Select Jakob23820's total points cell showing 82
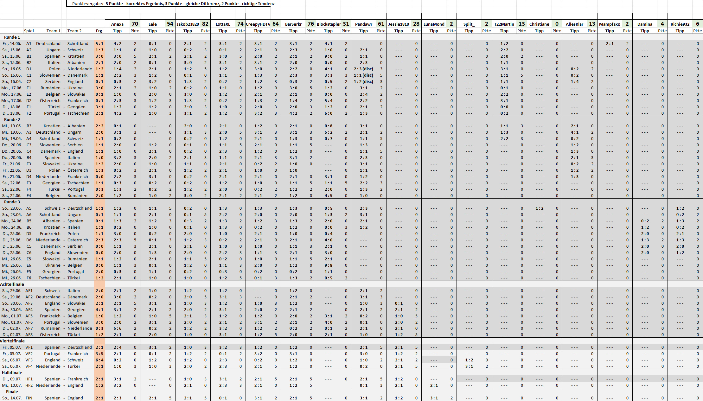 [x=205, y=24]
